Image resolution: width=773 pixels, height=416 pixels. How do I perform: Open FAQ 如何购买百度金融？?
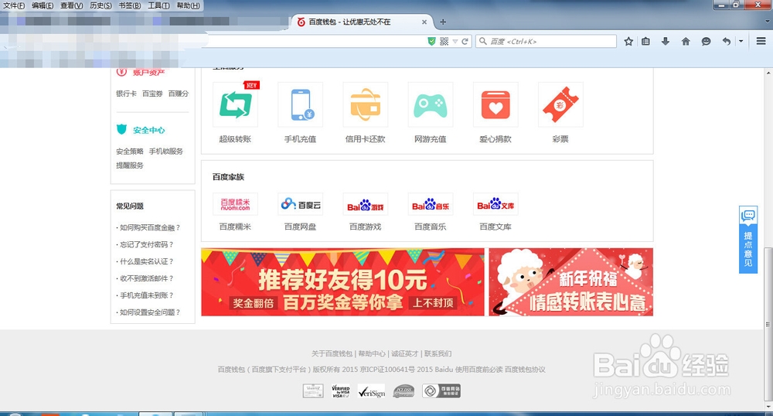click(148, 227)
